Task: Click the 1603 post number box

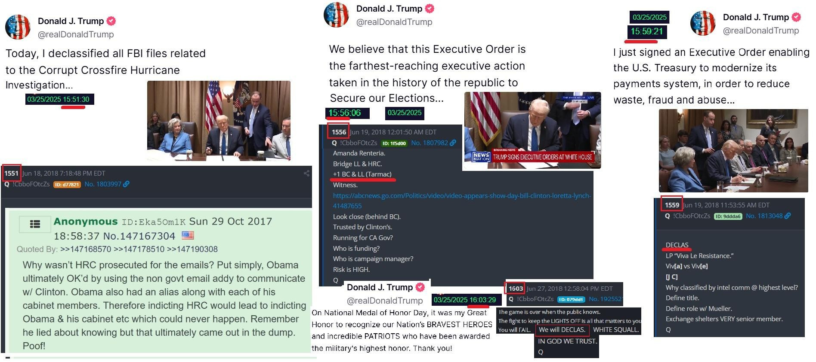Action: (x=515, y=289)
